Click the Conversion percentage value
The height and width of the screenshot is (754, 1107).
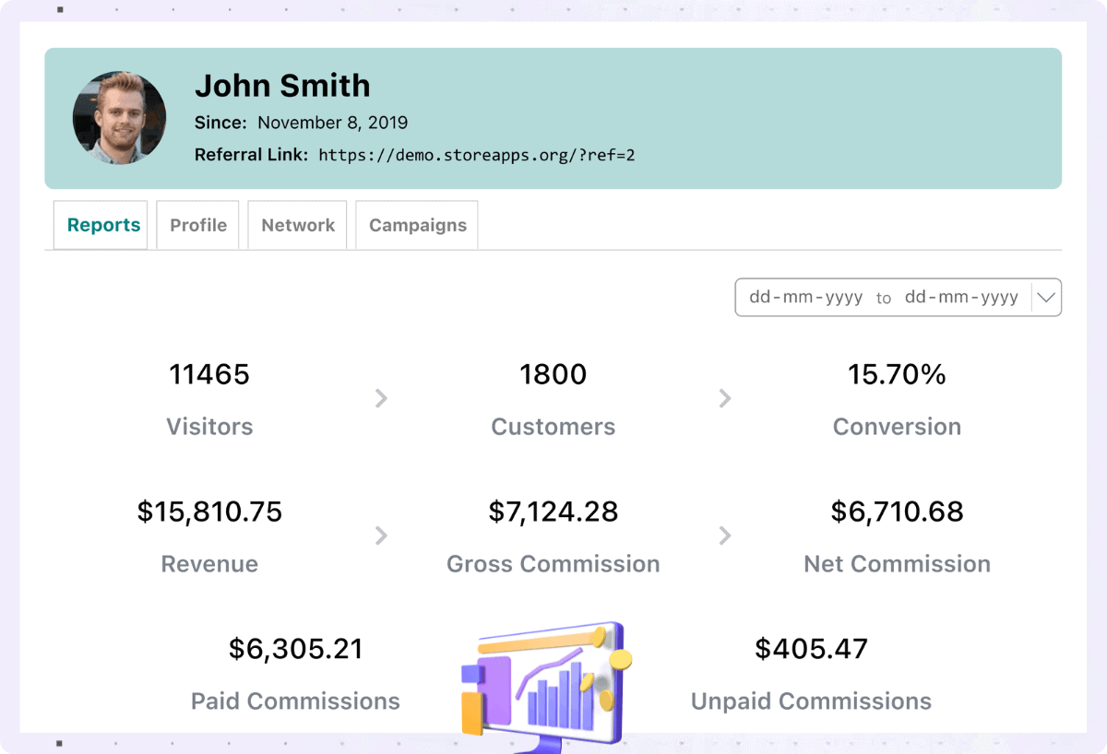click(x=897, y=374)
